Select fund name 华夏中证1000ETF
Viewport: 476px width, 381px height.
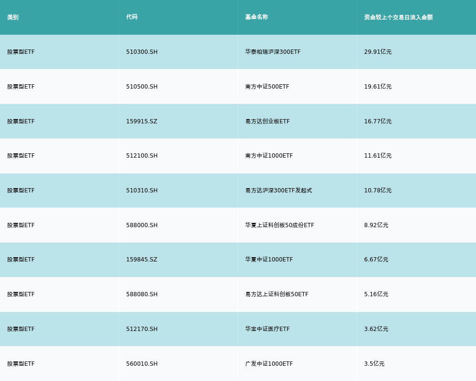tap(269, 260)
